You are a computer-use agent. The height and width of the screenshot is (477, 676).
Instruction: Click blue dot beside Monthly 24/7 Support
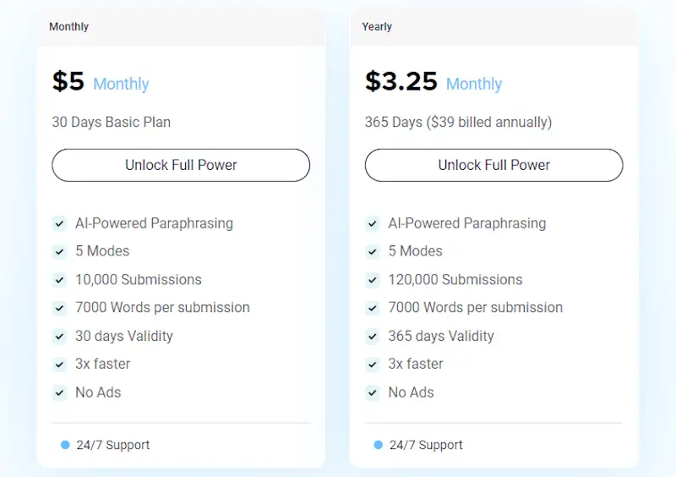coord(65,445)
